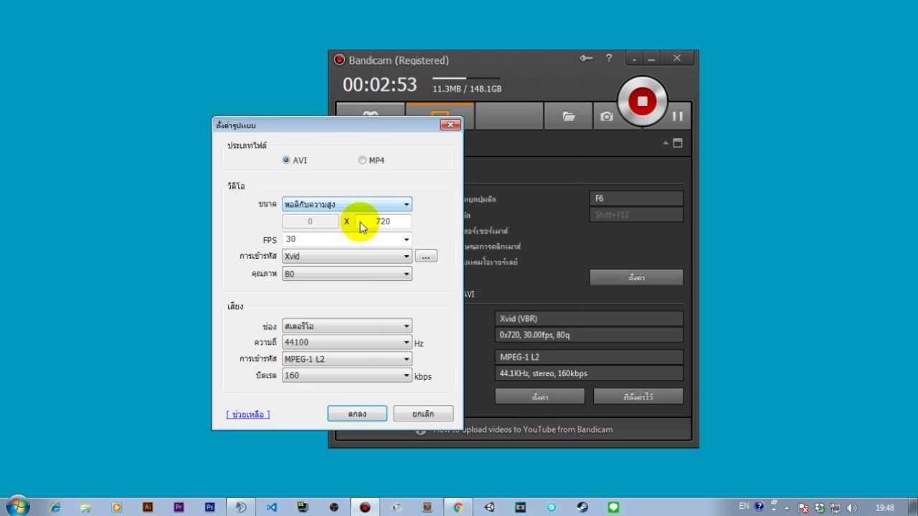Viewport: 918px width, 516px height.
Task: Open the bitrate dropdown showing 160
Action: click(347, 376)
